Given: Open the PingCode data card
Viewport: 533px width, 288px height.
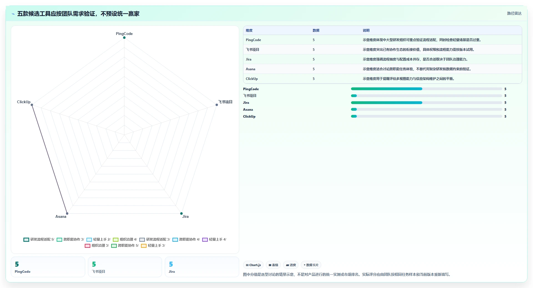Looking at the screenshot, I should tap(48, 267).
